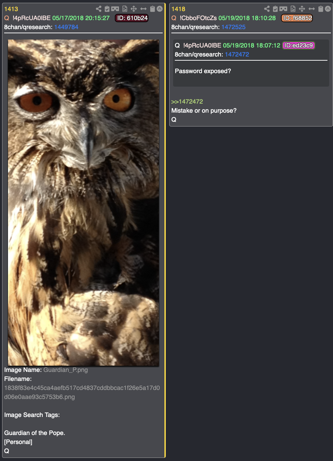Click four-way move arrows on post 1413
The image size is (333, 461).
point(134,9)
